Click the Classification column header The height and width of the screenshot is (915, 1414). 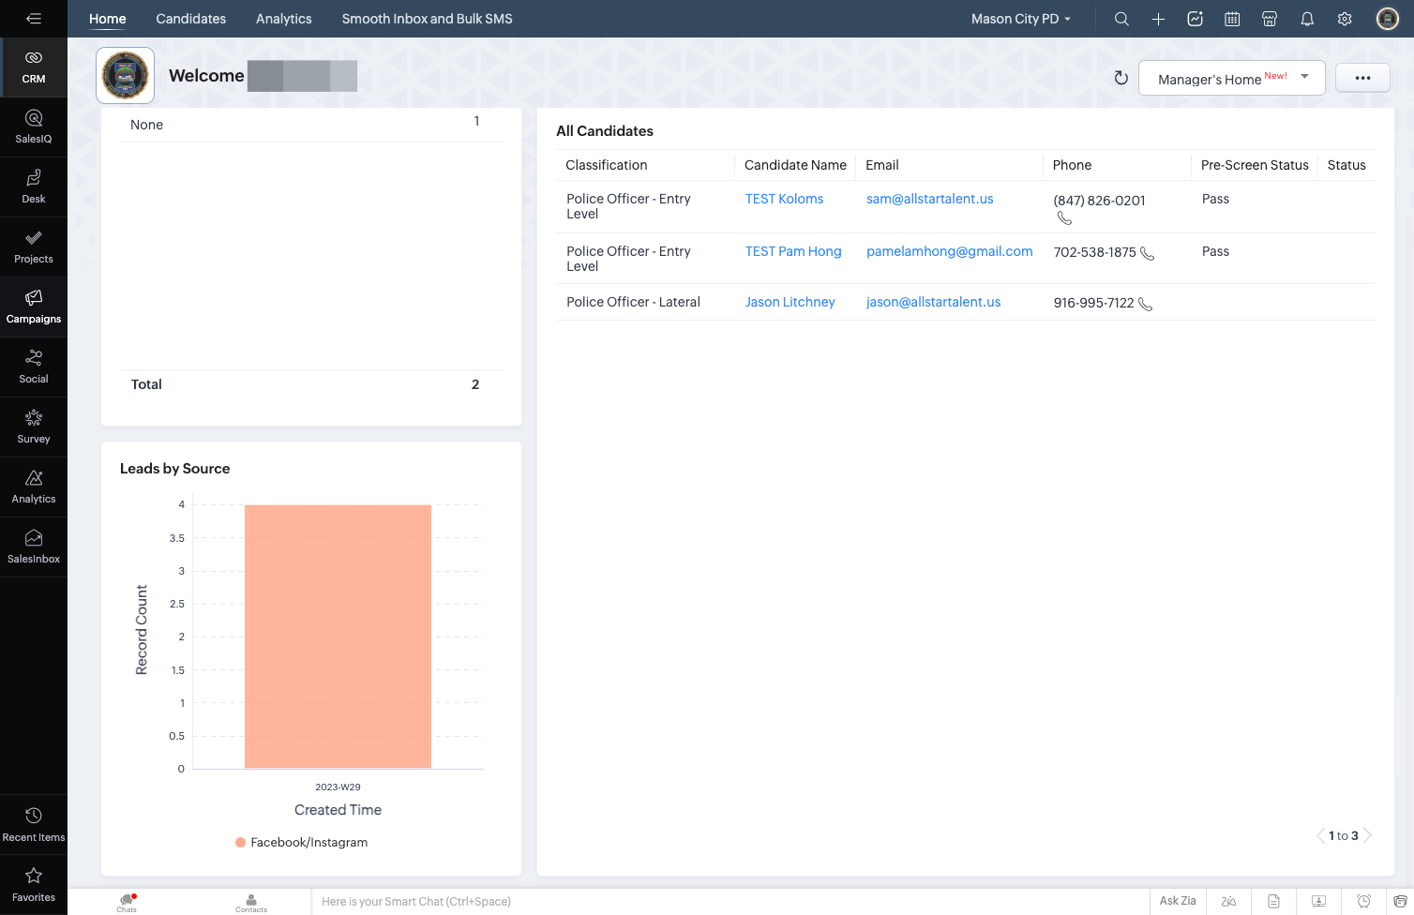pyautogui.click(x=606, y=165)
